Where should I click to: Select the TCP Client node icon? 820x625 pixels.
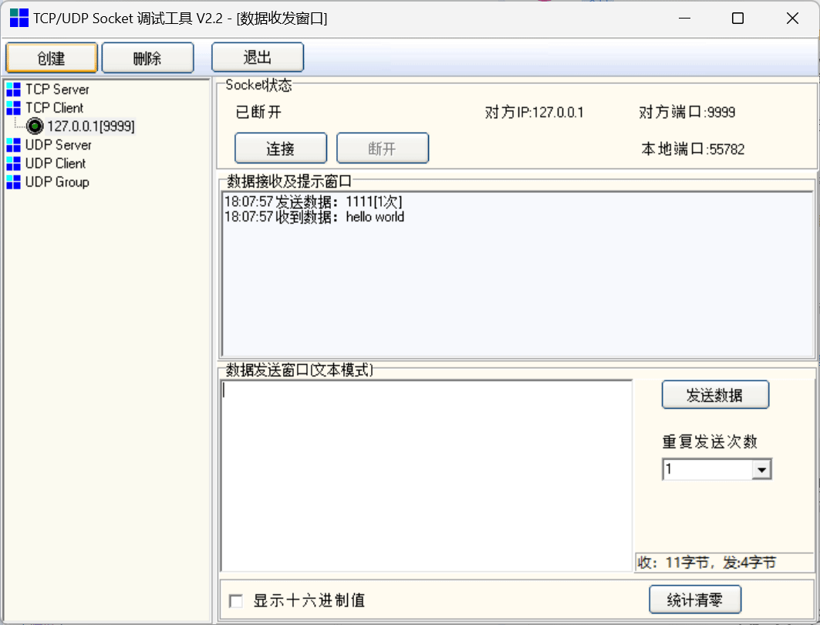tap(13, 107)
